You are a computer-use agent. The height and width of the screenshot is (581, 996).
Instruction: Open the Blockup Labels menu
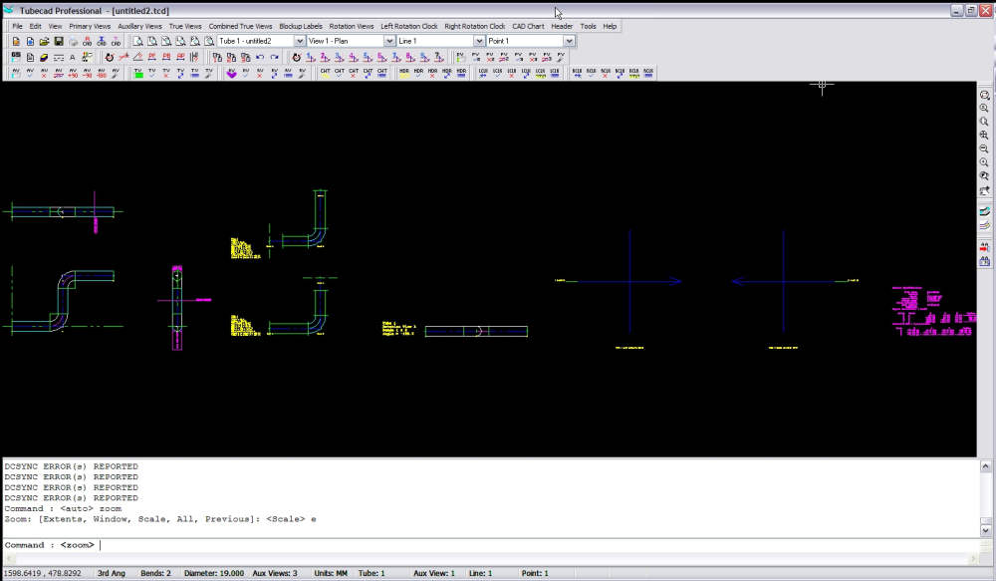pos(301,26)
